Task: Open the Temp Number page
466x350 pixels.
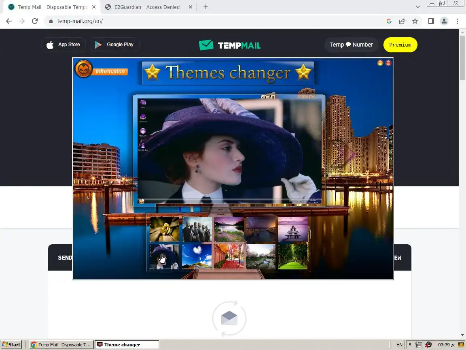Action: [x=351, y=45]
